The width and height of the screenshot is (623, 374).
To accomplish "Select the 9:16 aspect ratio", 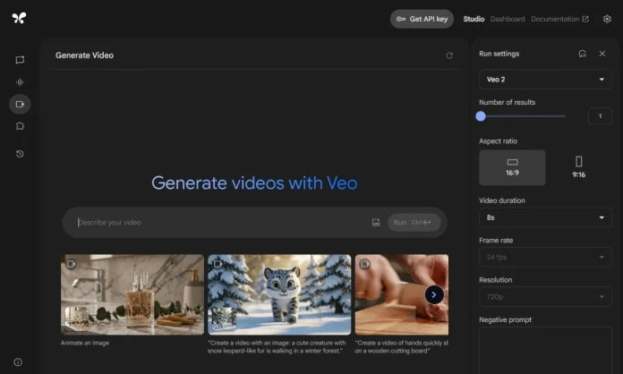I will click(578, 167).
